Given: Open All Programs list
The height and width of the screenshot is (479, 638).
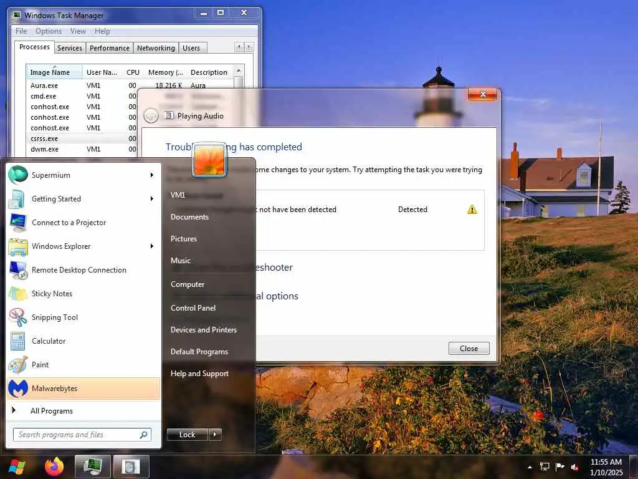Looking at the screenshot, I should 52,411.
